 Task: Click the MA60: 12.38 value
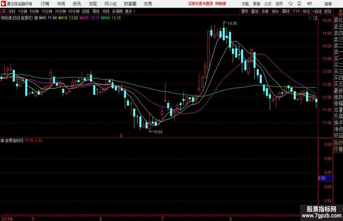click(x=111, y=18)
